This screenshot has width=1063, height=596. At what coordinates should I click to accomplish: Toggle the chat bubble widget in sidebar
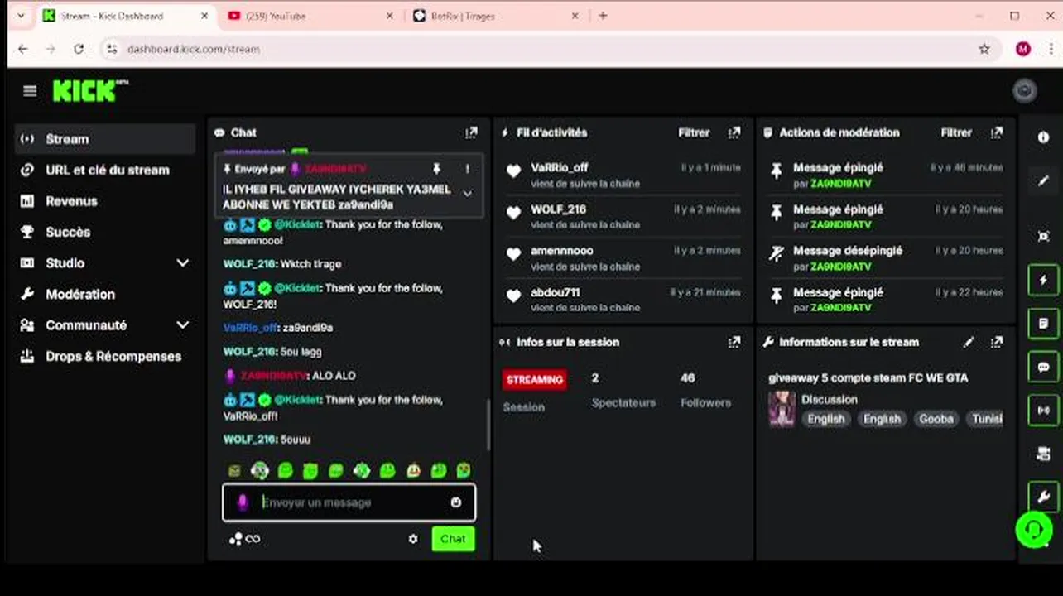click(x=1043, y=367)
